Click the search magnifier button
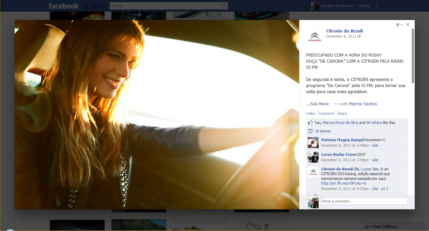The width and height of the screenshot is (429, 231). [x=224, y=6]
